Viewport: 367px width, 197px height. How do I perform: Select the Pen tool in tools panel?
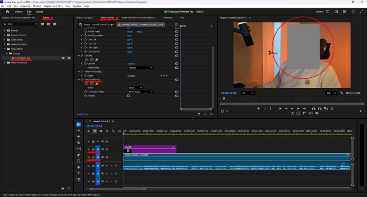tap(79, 155)
